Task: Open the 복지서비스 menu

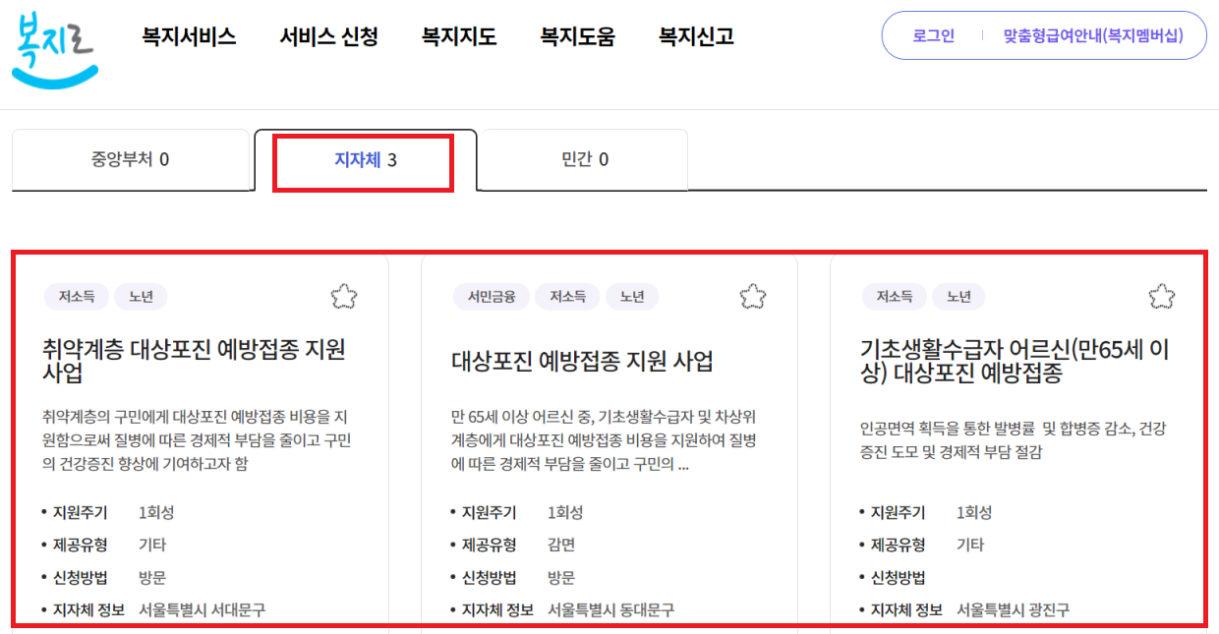Action: click(x=189, y=36)
